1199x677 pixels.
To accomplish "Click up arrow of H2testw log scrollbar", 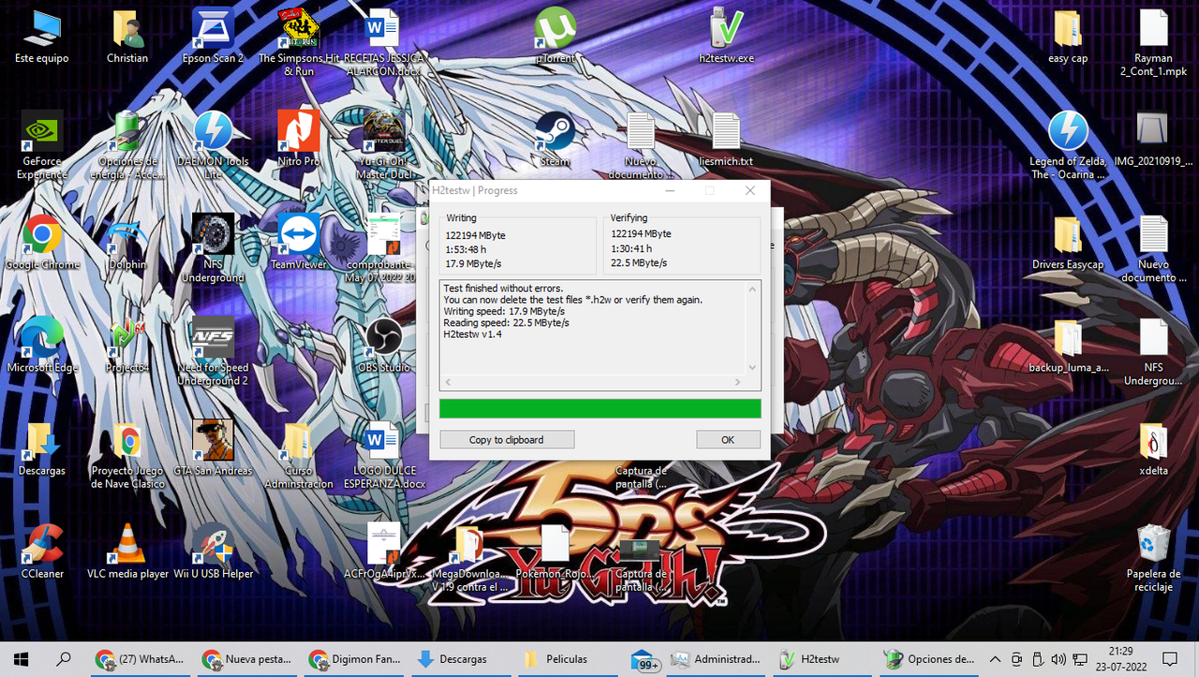I will [x=752, y=289].
